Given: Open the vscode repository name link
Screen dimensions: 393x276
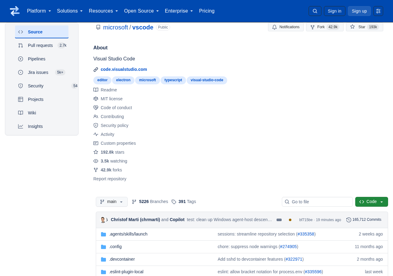Looking at the screenshot, I should (143, 27).
